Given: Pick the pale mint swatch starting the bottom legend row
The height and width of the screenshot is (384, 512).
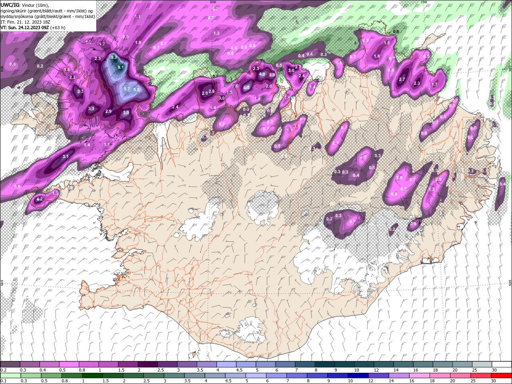Looking at the screenshot, I should pyautogui.click(x=10, y=376).
